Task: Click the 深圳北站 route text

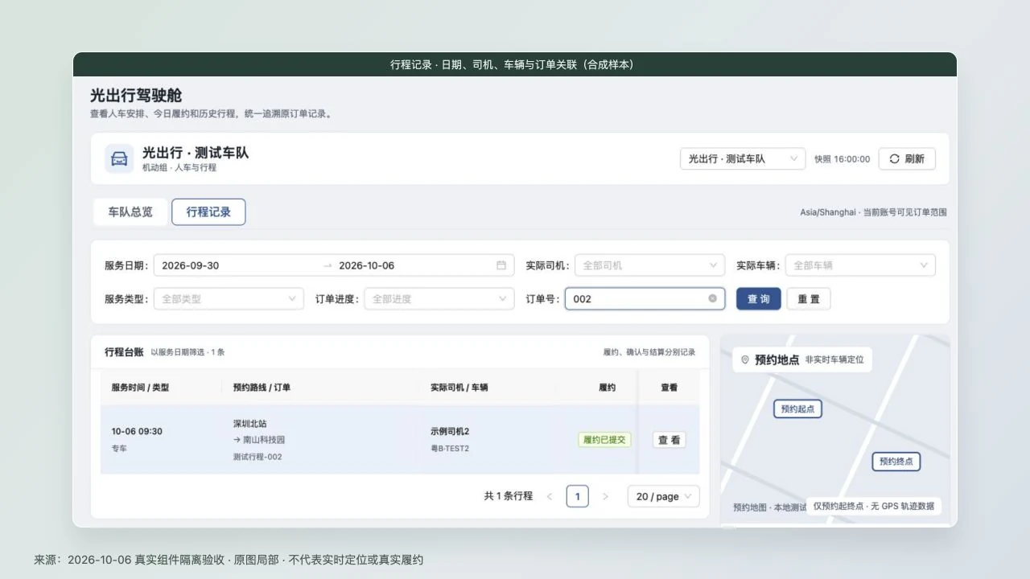Action: pyautogui.click(x=250, y=423)
